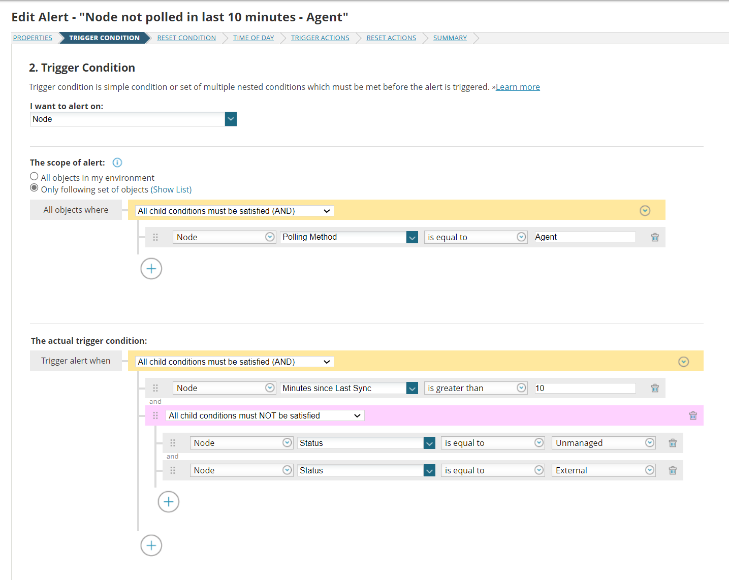This screenshot has width=729, height=580.
Task: Edit the minutes value field showing 10
Action: point(585,388)
